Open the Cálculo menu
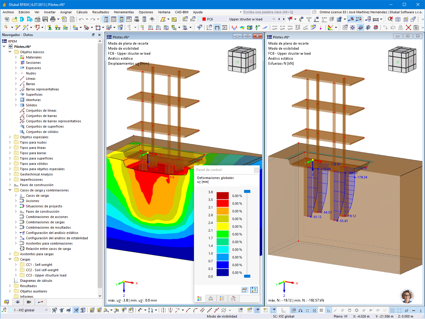Image resolution: width=425 pixels, height=319 pixels. 82,12
